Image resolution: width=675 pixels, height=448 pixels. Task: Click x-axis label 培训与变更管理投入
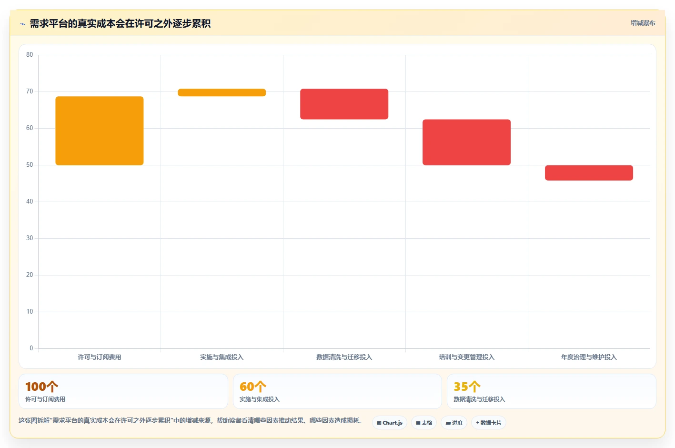[x=467, y=357]
